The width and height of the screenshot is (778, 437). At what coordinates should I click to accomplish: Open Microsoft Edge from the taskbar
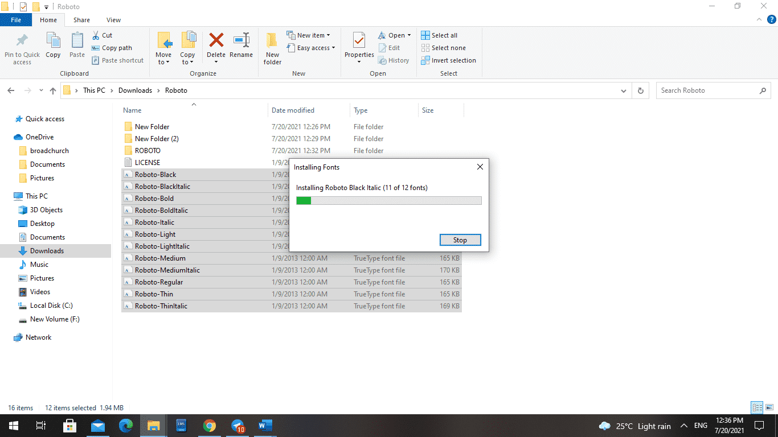(x=125, y=426)
